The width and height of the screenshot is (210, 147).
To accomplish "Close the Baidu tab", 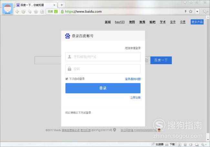I will click(54, 5).
